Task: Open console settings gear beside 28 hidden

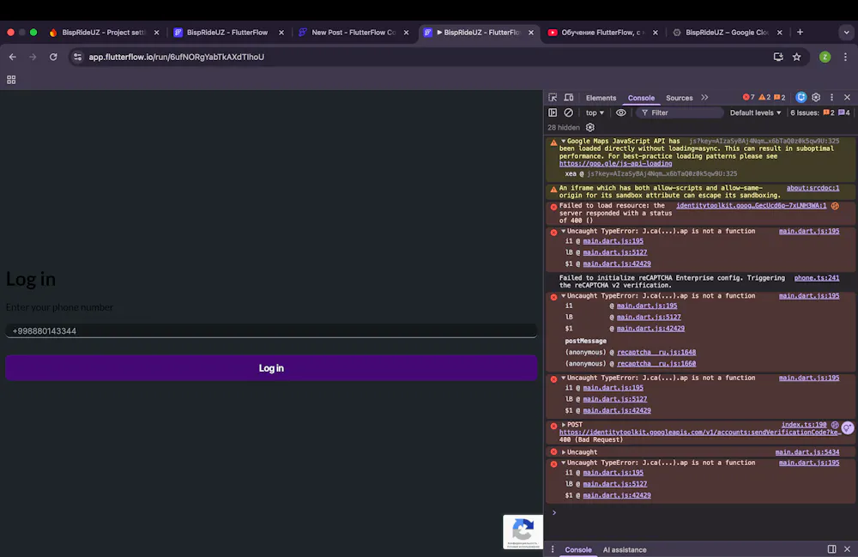Action: [x=590, y=128]
